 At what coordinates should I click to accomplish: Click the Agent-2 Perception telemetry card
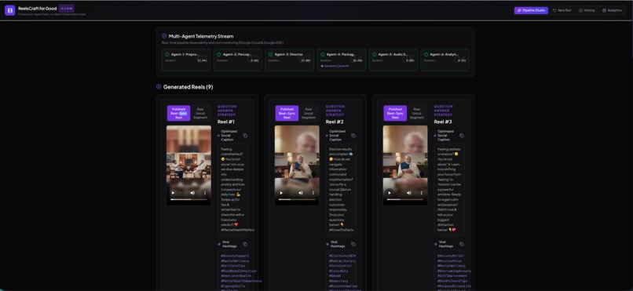(237, 60)
